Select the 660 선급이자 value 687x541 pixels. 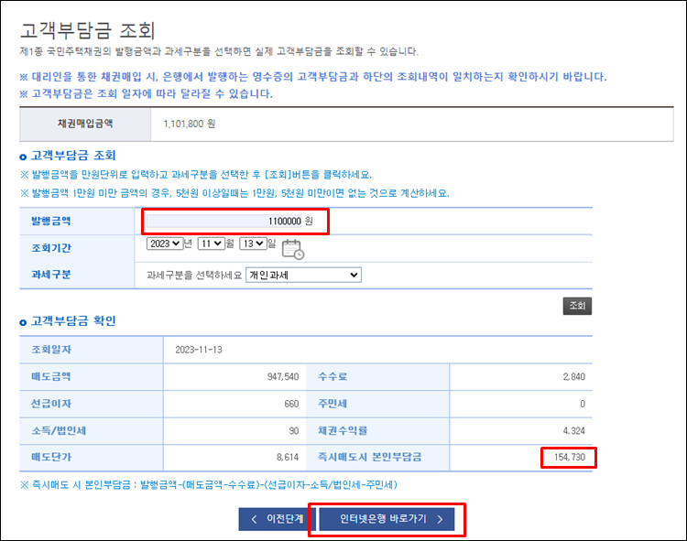coord(291,404)
